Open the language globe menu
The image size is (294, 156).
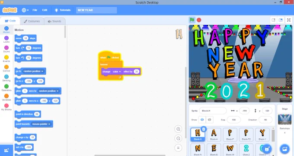pyautogui.click(x=25, y=10)
